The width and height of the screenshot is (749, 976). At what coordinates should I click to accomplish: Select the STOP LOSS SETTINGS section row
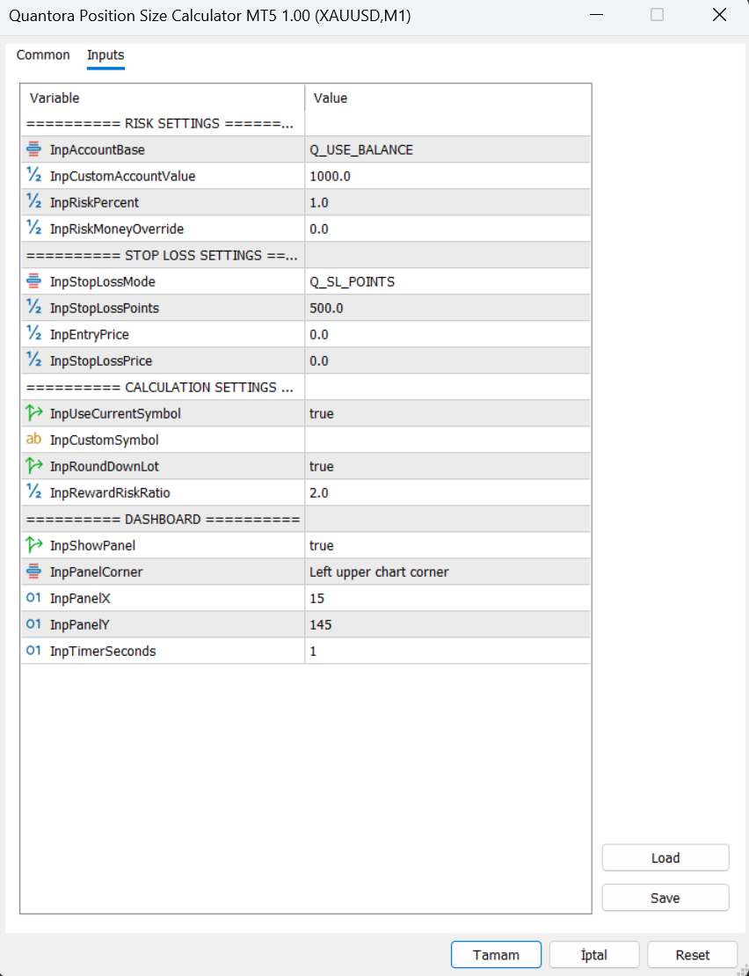[x=305, y=255]
